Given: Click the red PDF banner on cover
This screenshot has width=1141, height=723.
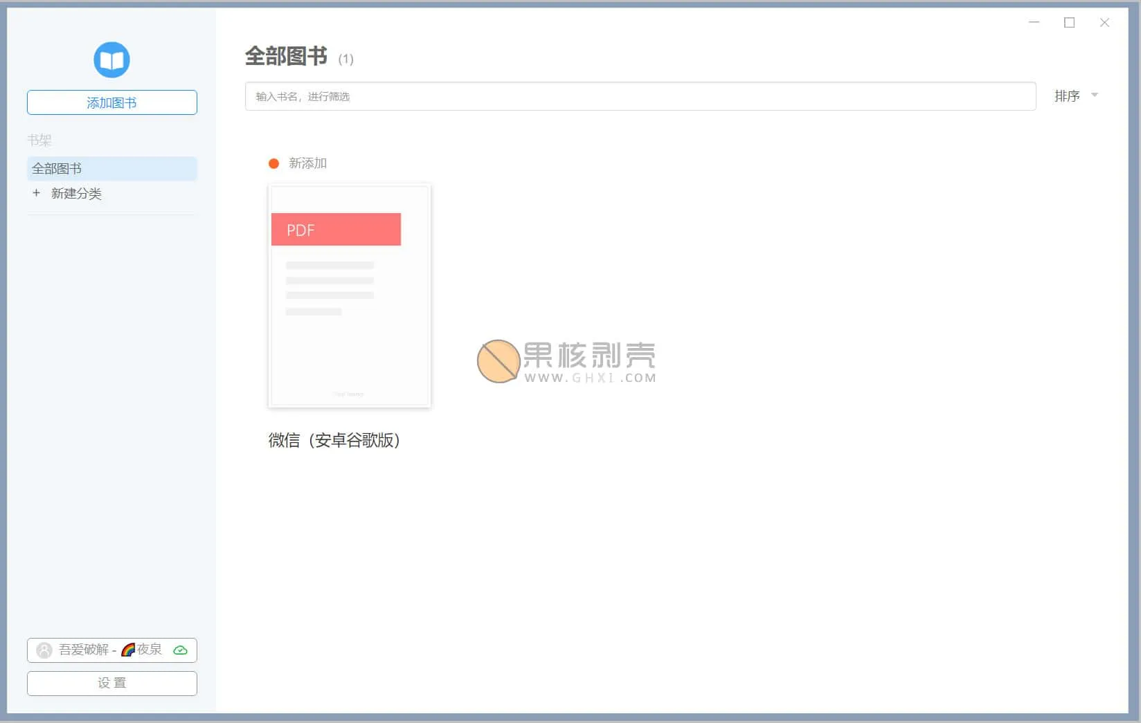Looking at the screenshot, I should [336, 230].
